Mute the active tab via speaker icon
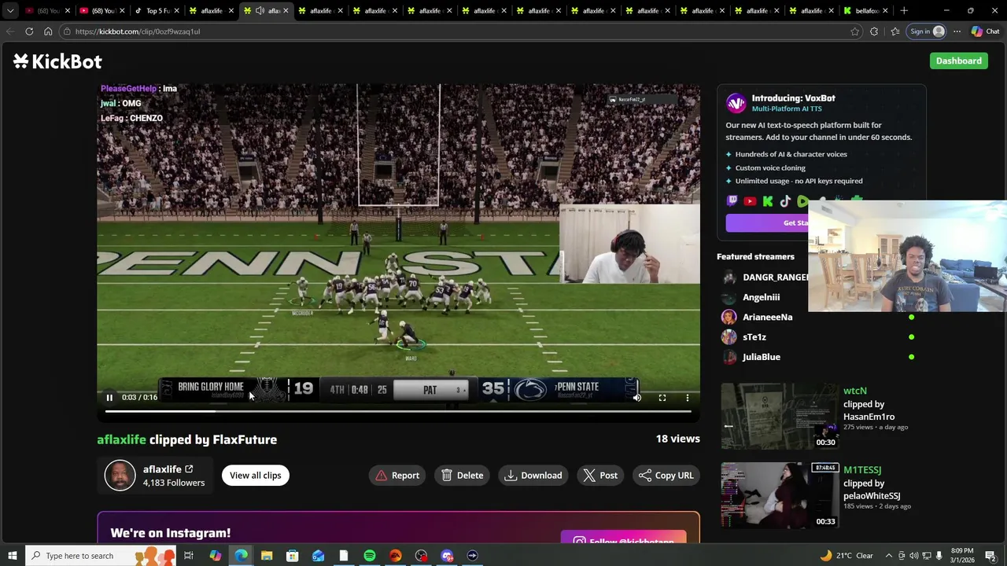This screenshot has width=1007, height=566. coord(260,11)
